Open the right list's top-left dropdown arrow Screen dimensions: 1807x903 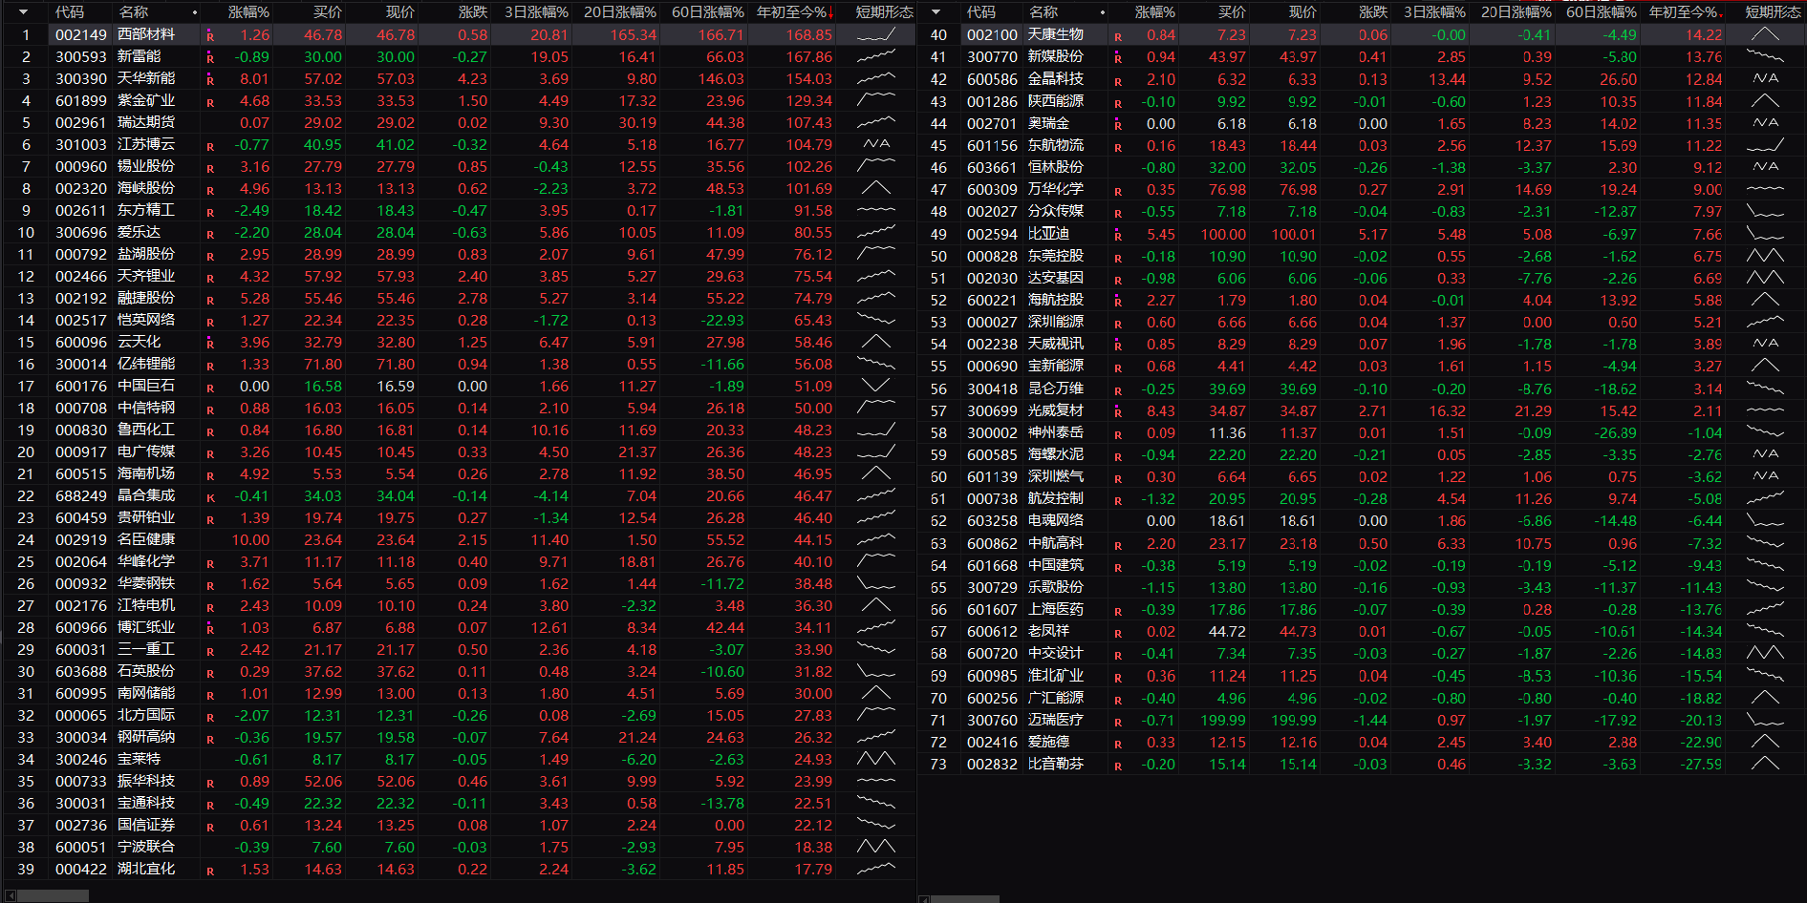[936, 12]
